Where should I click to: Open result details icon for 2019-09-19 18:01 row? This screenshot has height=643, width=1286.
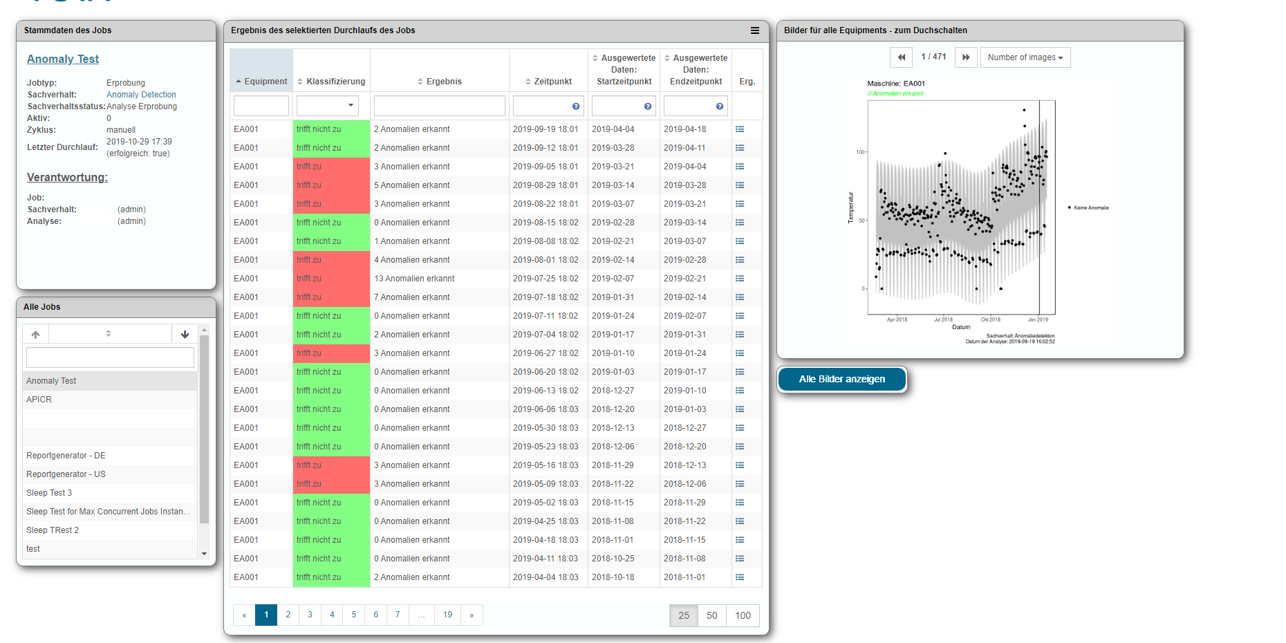coord(740,129)
